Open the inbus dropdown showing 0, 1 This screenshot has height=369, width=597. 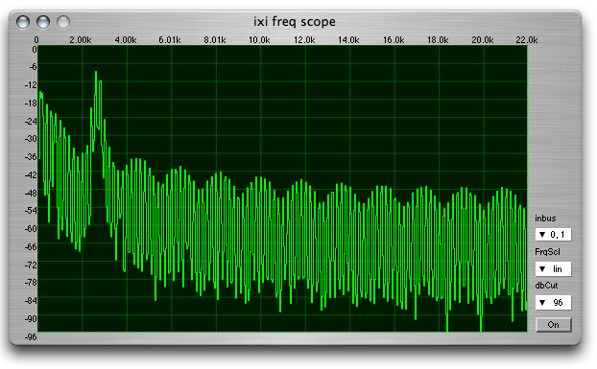(x=553, y=235)
